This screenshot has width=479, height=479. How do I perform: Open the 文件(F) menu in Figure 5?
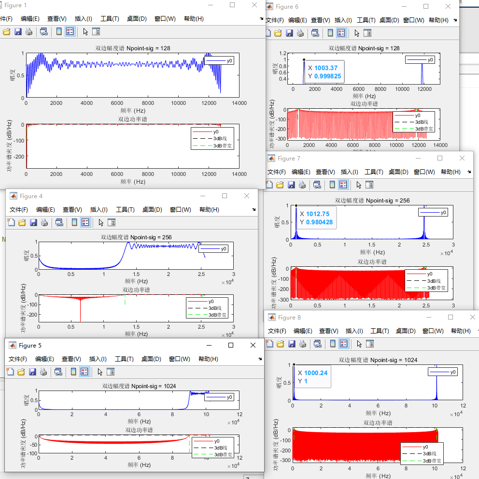pos(18,359)
